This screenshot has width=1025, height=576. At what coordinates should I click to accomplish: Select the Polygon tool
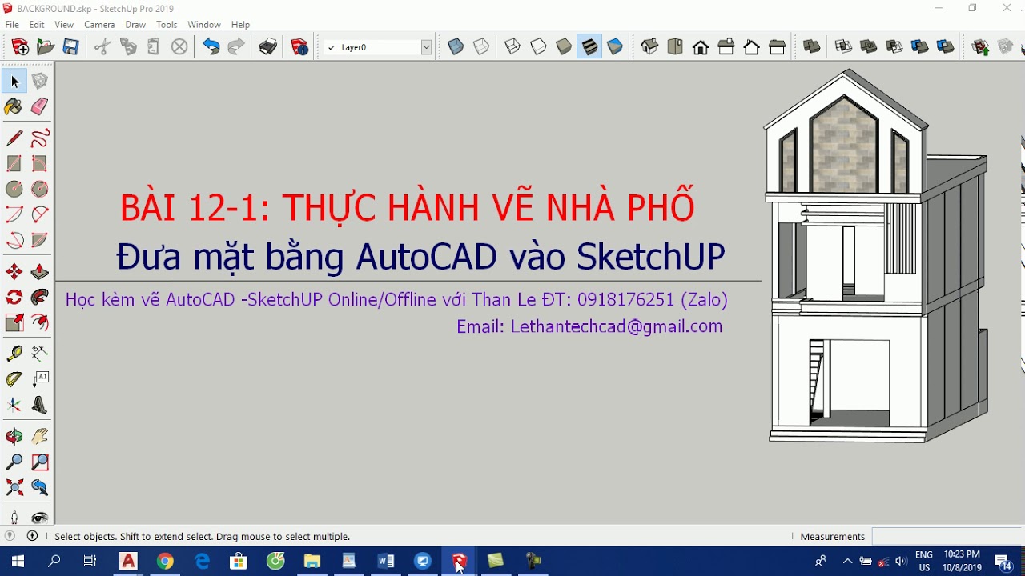[x=40, y=189]
